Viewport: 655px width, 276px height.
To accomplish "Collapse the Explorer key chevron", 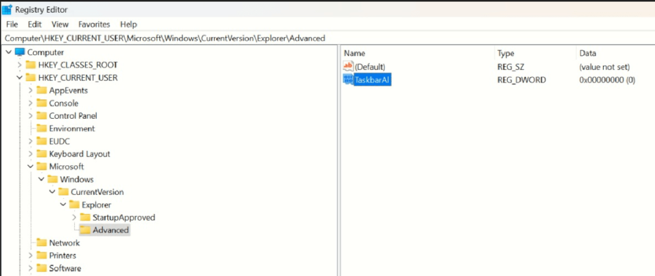I will (63, 204).
